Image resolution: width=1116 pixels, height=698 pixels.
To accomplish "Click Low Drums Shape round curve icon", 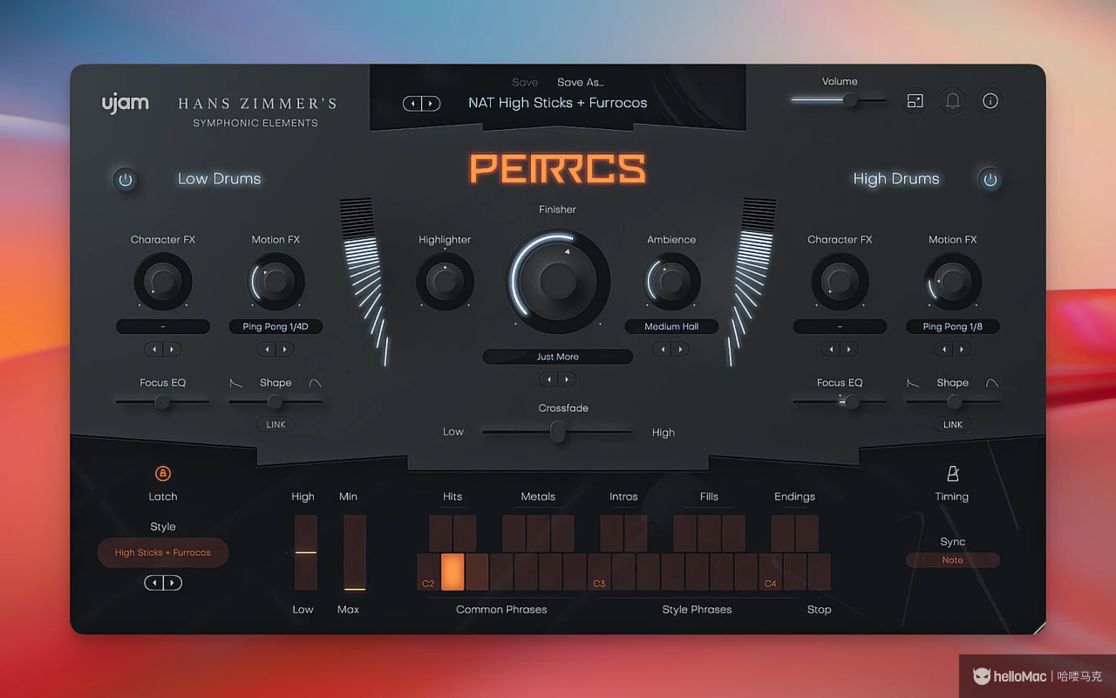I will [315, 383].
